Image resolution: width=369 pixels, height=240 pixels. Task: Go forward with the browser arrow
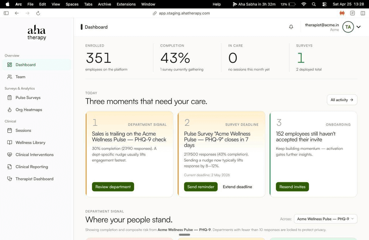tap(28, 13)
